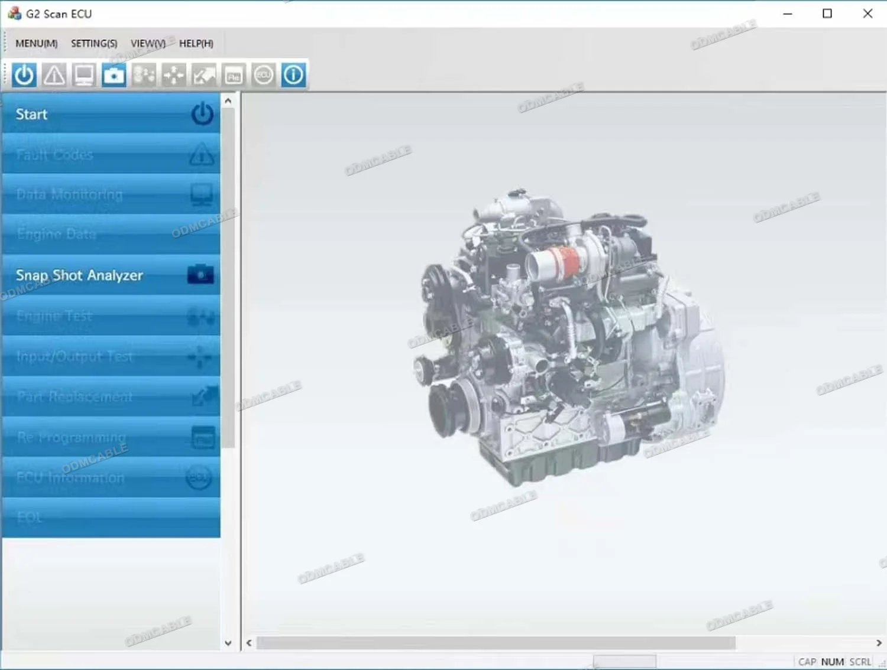Click the blue info icon in toolbar
Viewport: 887px width, 670px height.
coord(293,75)
